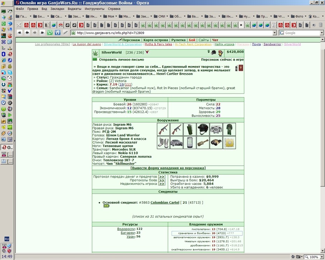Open the Справка menu
Viewport: 325px width, 260px height.
(x=114, y=9)
